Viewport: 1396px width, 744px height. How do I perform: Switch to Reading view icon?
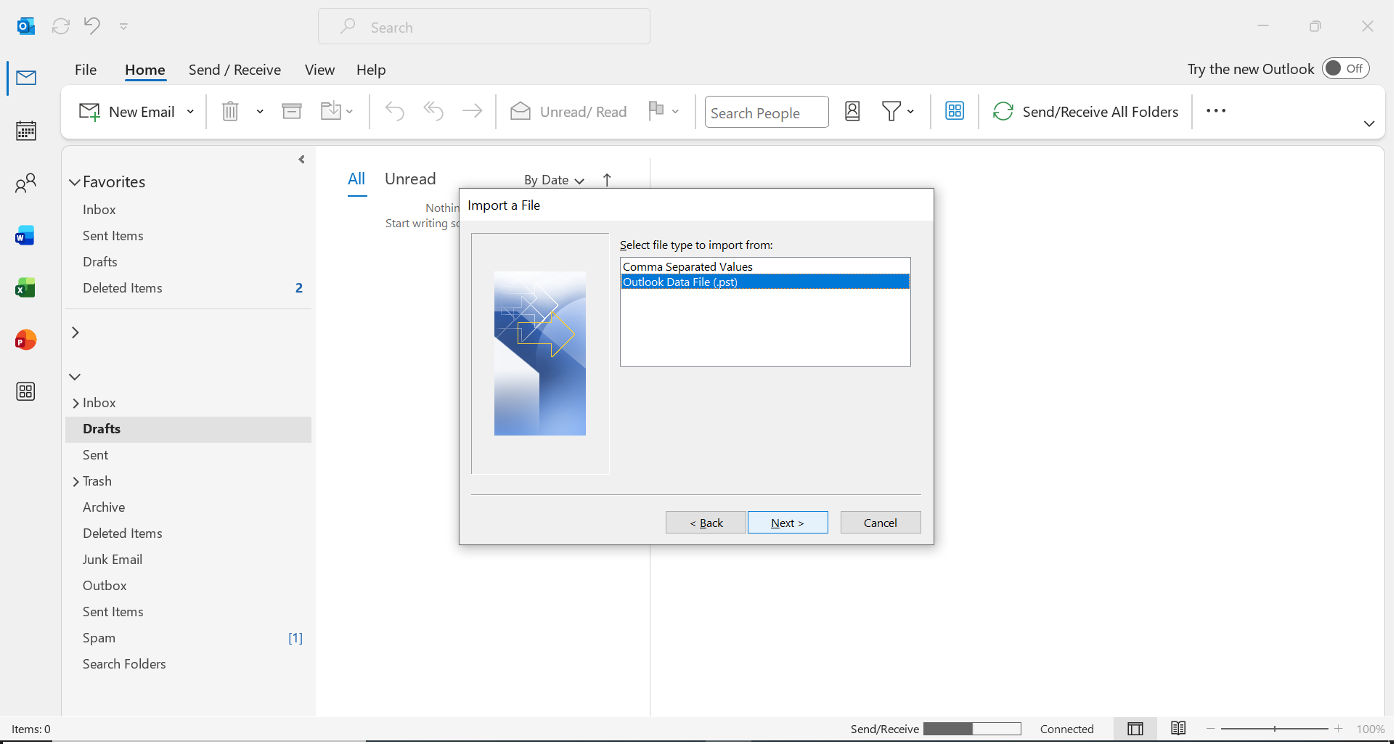(1178, 729)
